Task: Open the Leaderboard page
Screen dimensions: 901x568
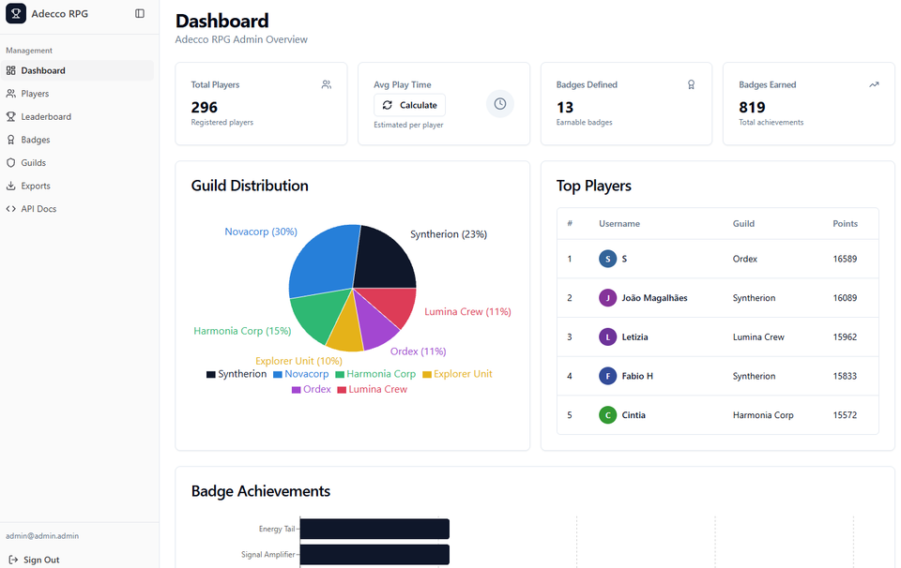Action: click(x=77, y=116)
